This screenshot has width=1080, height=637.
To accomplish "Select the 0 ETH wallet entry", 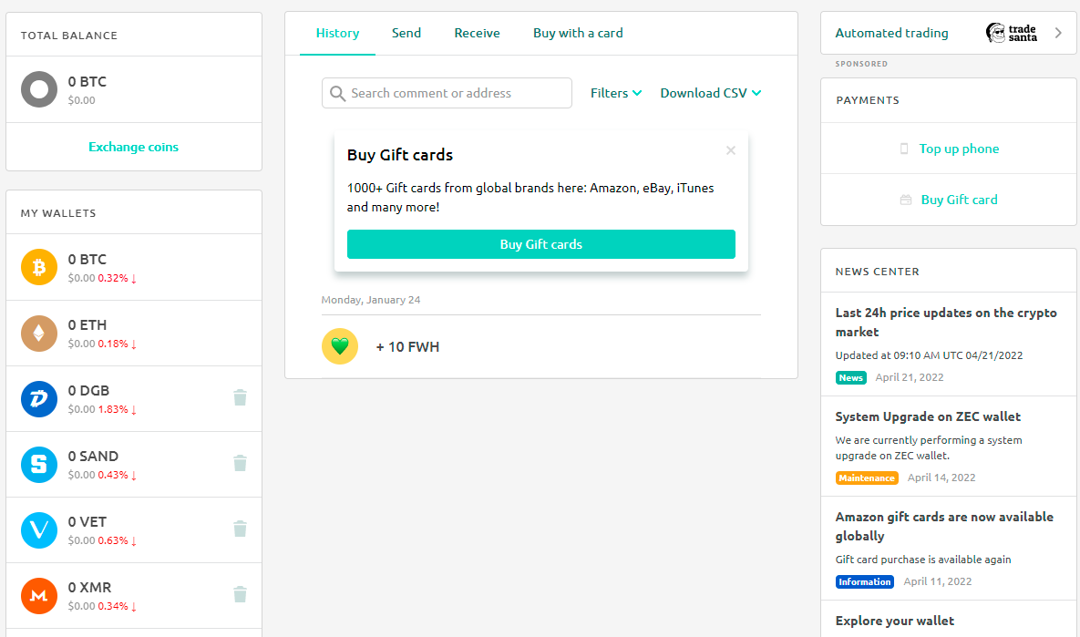I will [134, 334].
